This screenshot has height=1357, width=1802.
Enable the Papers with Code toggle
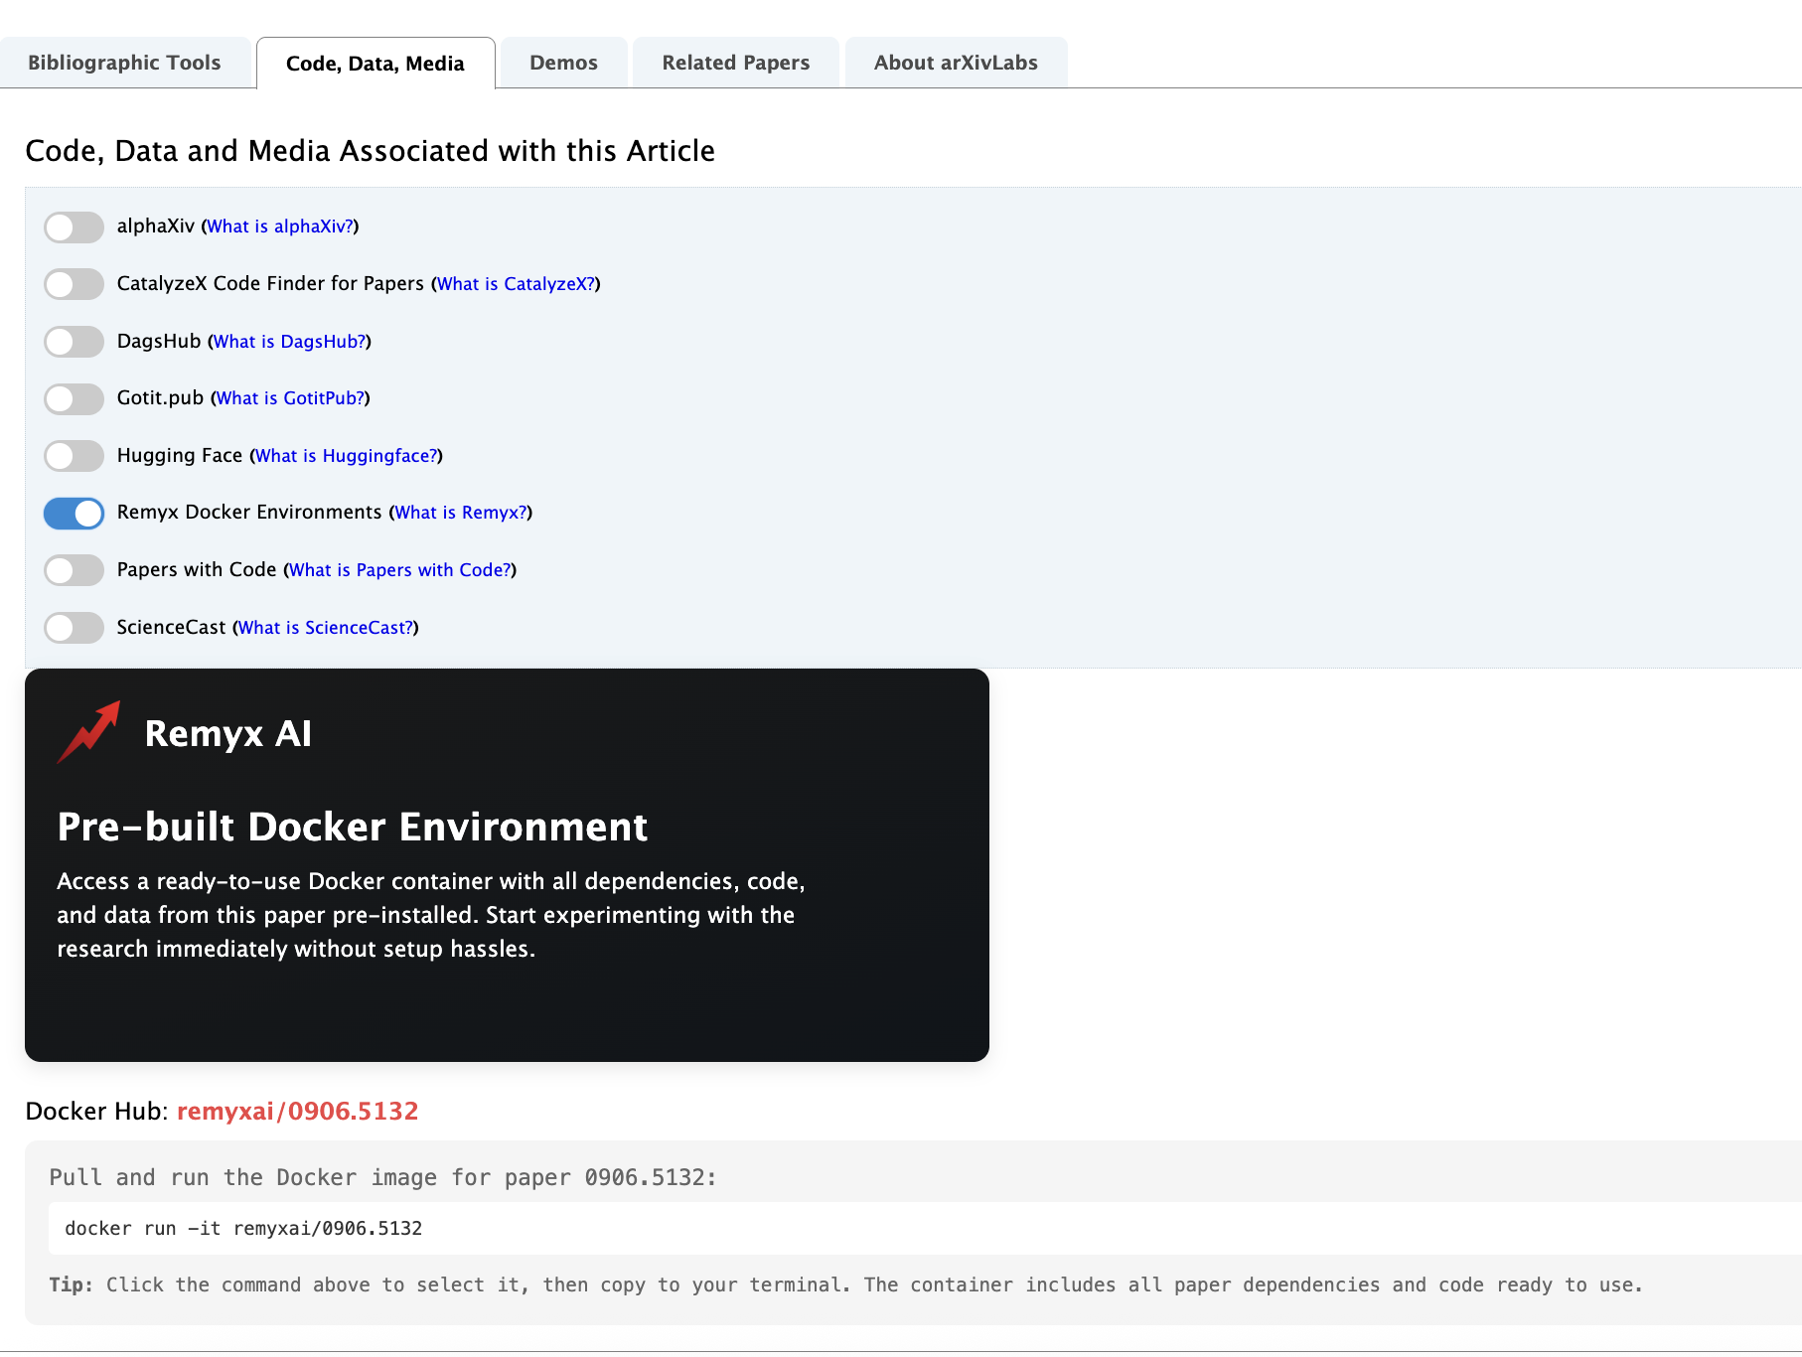pyautogui.click(x=75, y=570)
